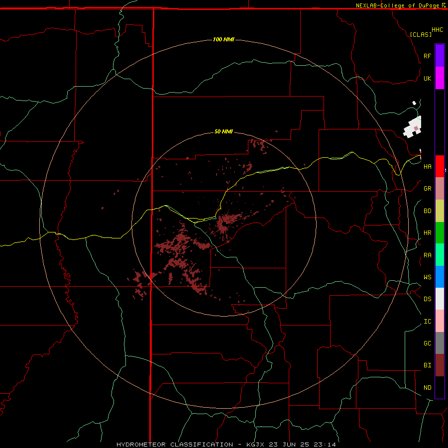The width and height of the screenshot is (448, 448).
Task: Click the 'RA' legend label
Action: (427, 255)
